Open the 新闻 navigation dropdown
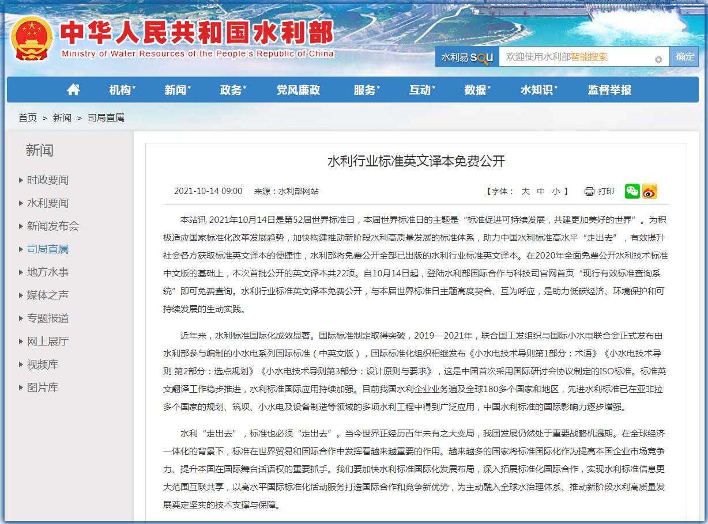708x524 pixels. (x=178, y=90)
